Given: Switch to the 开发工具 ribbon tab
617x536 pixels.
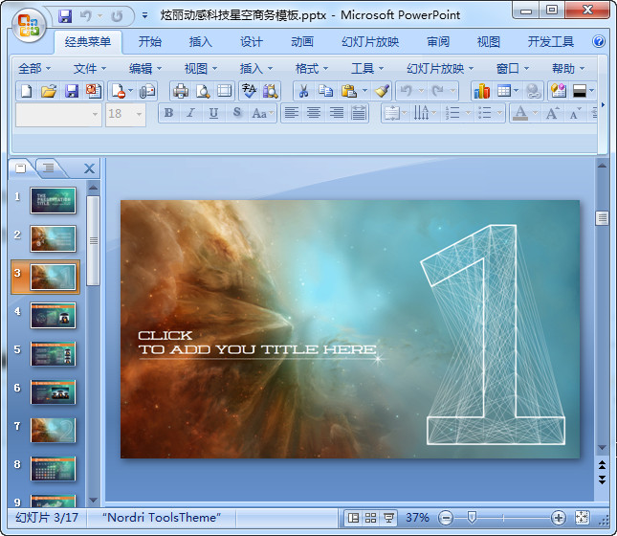Looking at the screenshot, I should coord(550,42).
